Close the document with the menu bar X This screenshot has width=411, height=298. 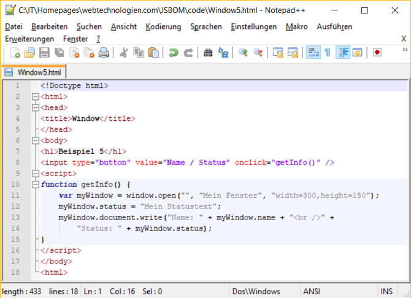[x=404, y=39]
